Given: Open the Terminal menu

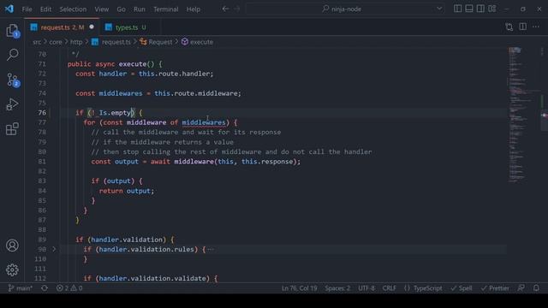Looking at the screenshot, I should pos(165,9).
